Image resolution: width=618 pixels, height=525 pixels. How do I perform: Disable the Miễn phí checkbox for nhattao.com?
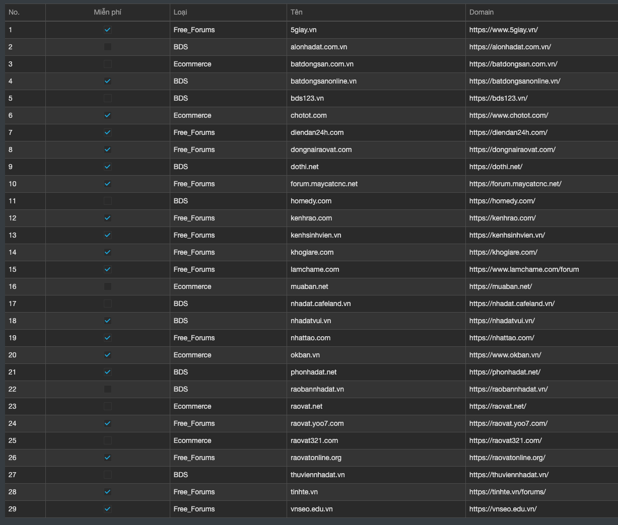(108, 338)
